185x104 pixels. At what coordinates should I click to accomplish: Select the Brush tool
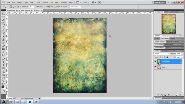click(x=3, y=37)
